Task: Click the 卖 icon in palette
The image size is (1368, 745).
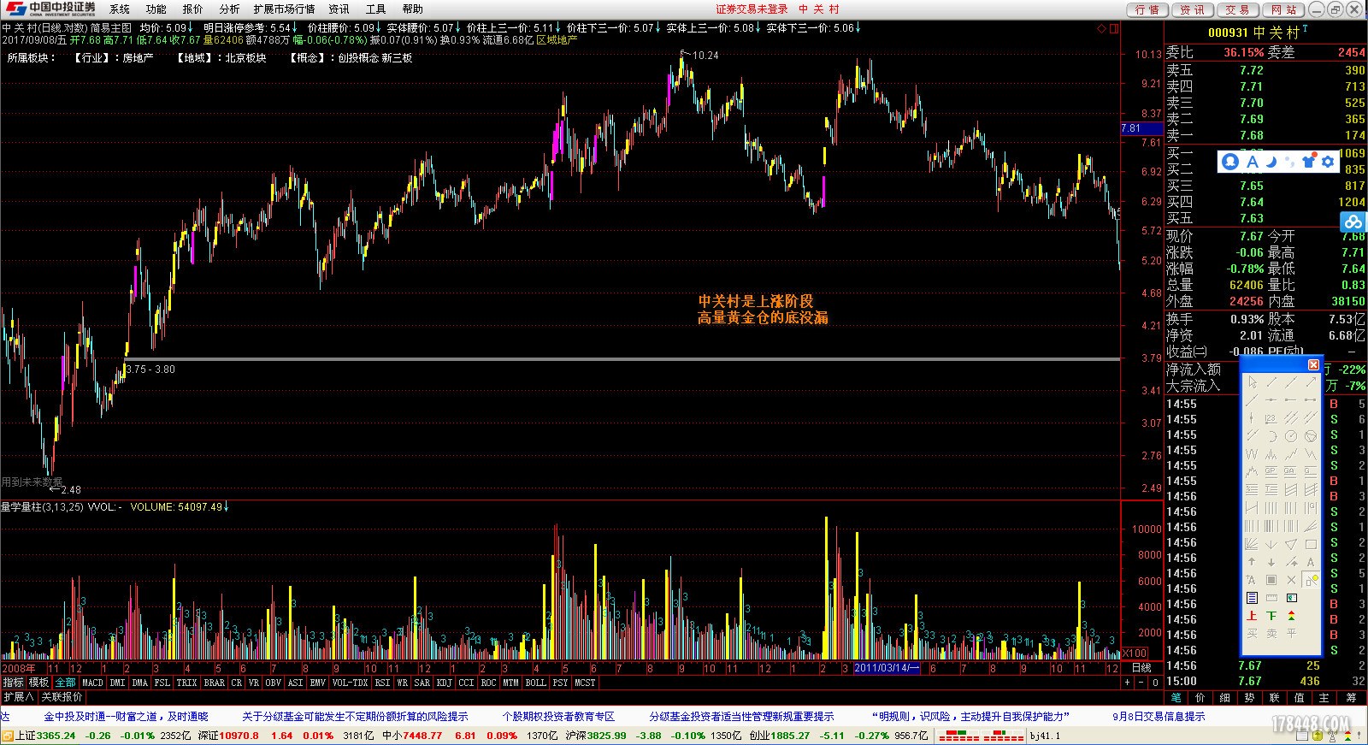Action: tap(1271, 634)
